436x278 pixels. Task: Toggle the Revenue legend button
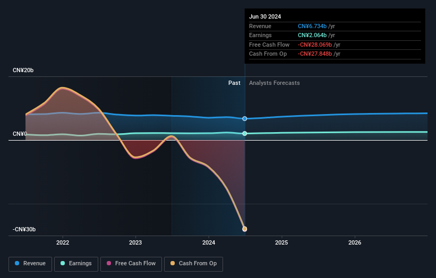(x=30, y=264)
